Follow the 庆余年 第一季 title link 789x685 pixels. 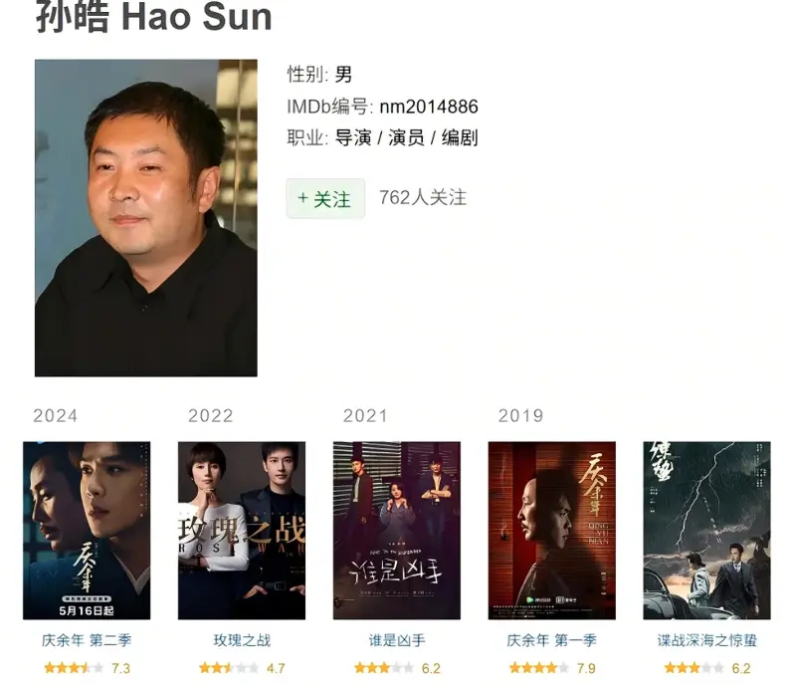[551, 640]
